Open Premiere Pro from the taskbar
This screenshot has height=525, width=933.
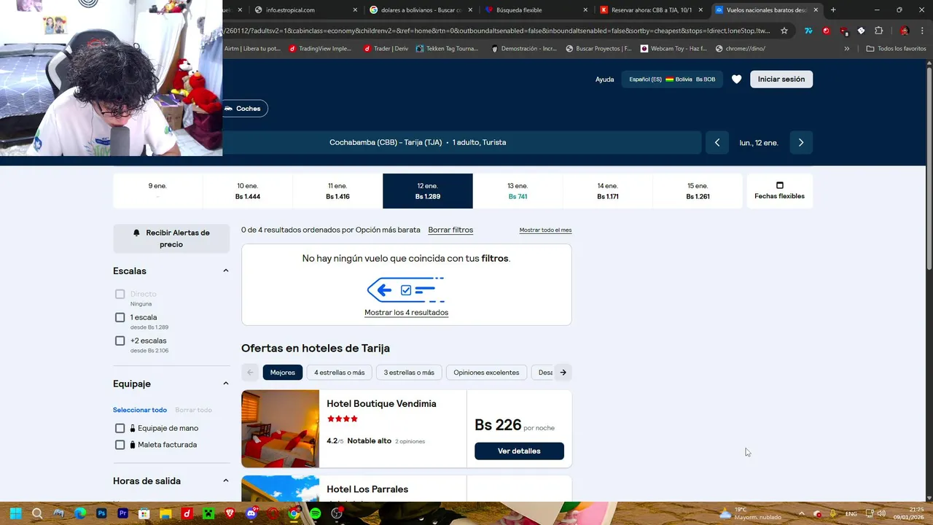(122, 513)
